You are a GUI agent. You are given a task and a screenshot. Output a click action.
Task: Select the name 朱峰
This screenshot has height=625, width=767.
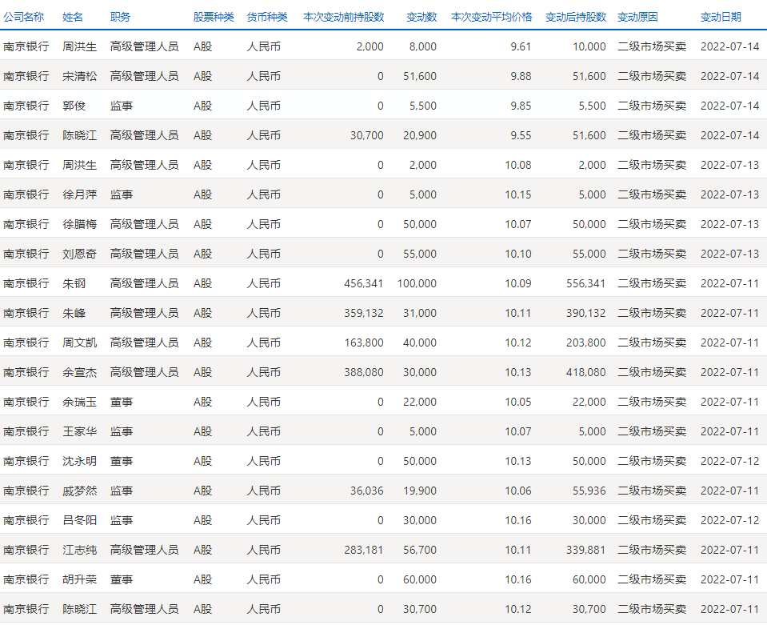coord(74,313)
